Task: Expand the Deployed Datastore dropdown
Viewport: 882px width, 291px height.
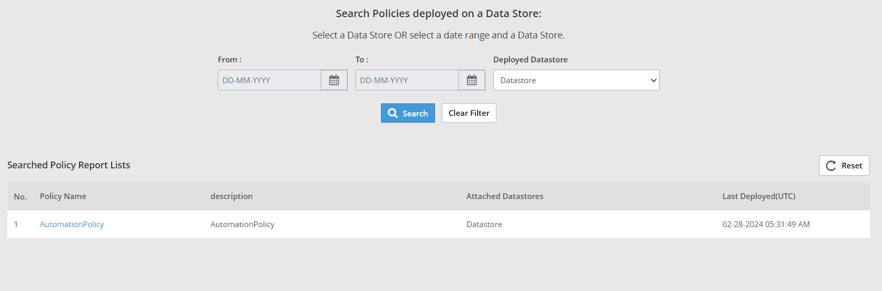Action: click(576, 80)
